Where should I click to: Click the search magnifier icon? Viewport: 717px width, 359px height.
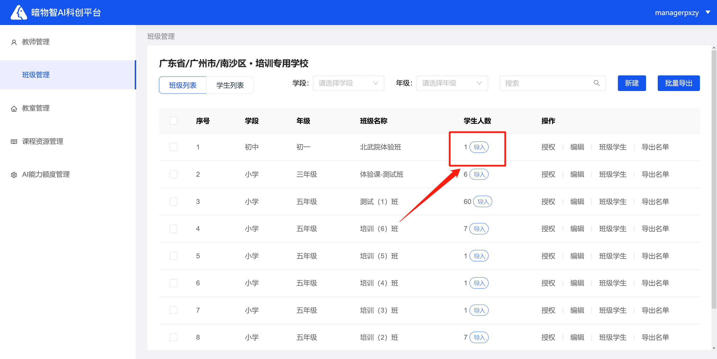pyautogui.click(x=597, y=83)
